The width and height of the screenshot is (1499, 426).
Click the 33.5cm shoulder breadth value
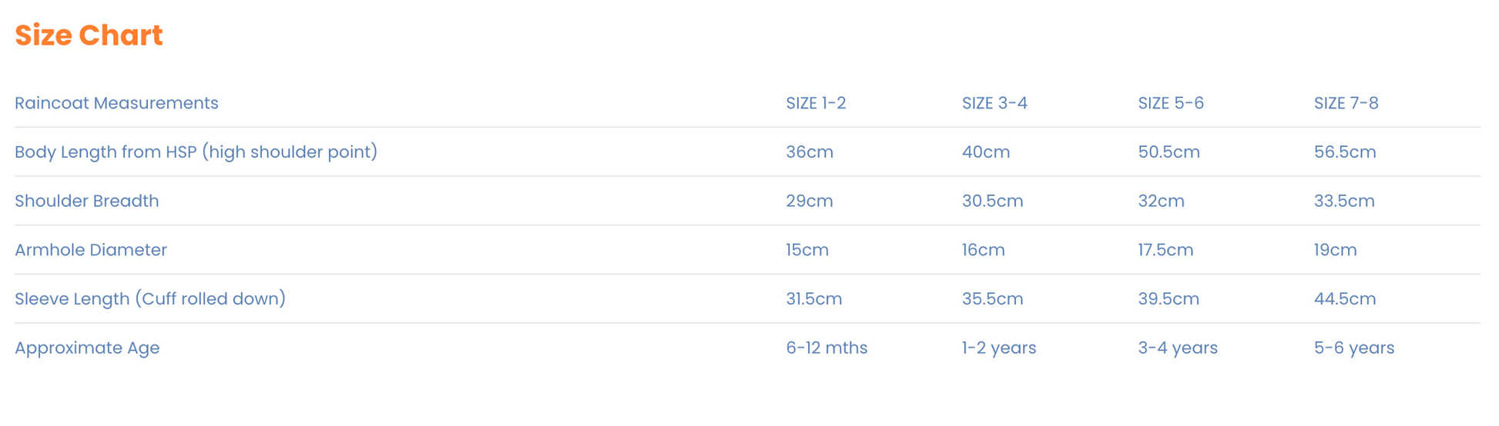(x=1344, y=201)
